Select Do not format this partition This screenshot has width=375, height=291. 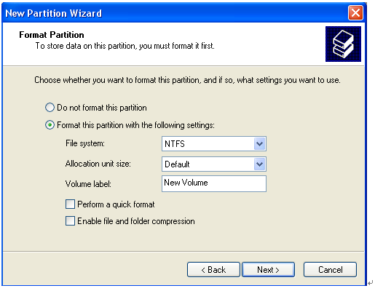50,108
